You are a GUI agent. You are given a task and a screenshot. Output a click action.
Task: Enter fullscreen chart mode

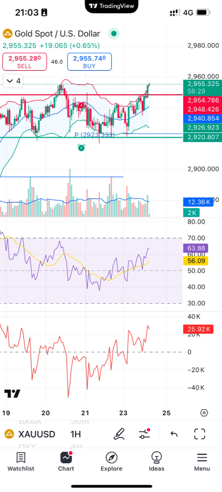(199, 434)
